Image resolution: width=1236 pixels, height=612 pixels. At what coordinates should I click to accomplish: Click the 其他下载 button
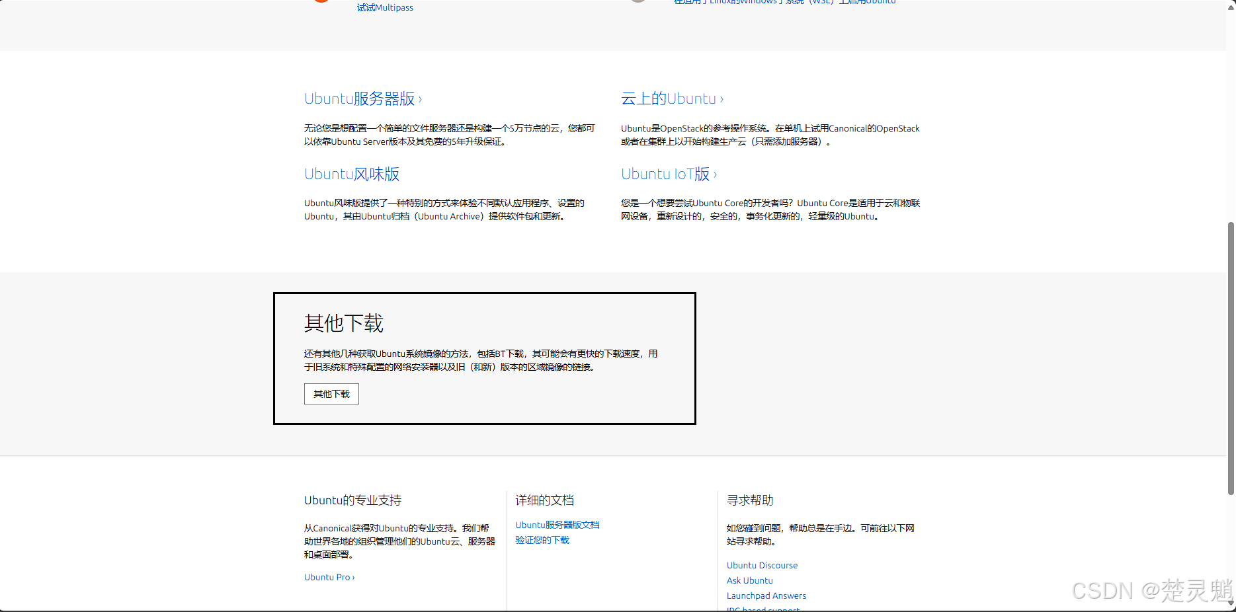[331, 394]
